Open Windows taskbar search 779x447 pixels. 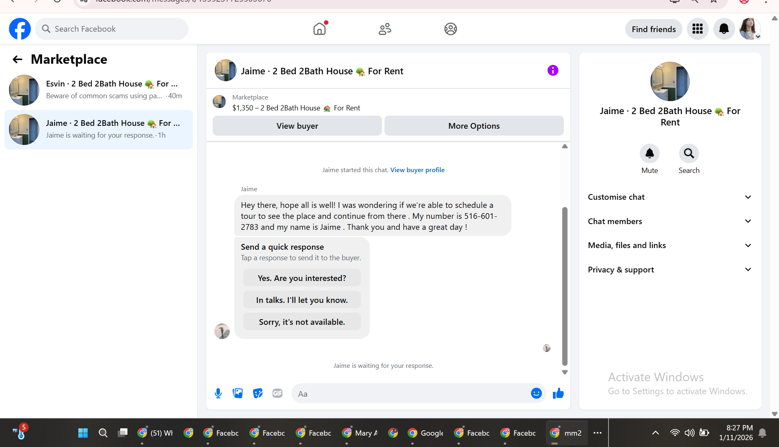103,433
